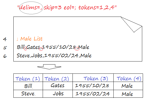The width and height of the screenshot is (144, 100).
Task: Click the red circled comma after Bill
Action: coord(25,48)
